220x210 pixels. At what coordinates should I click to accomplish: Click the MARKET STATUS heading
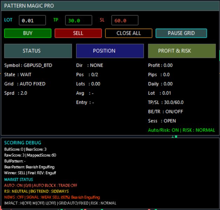pos(19,180)
